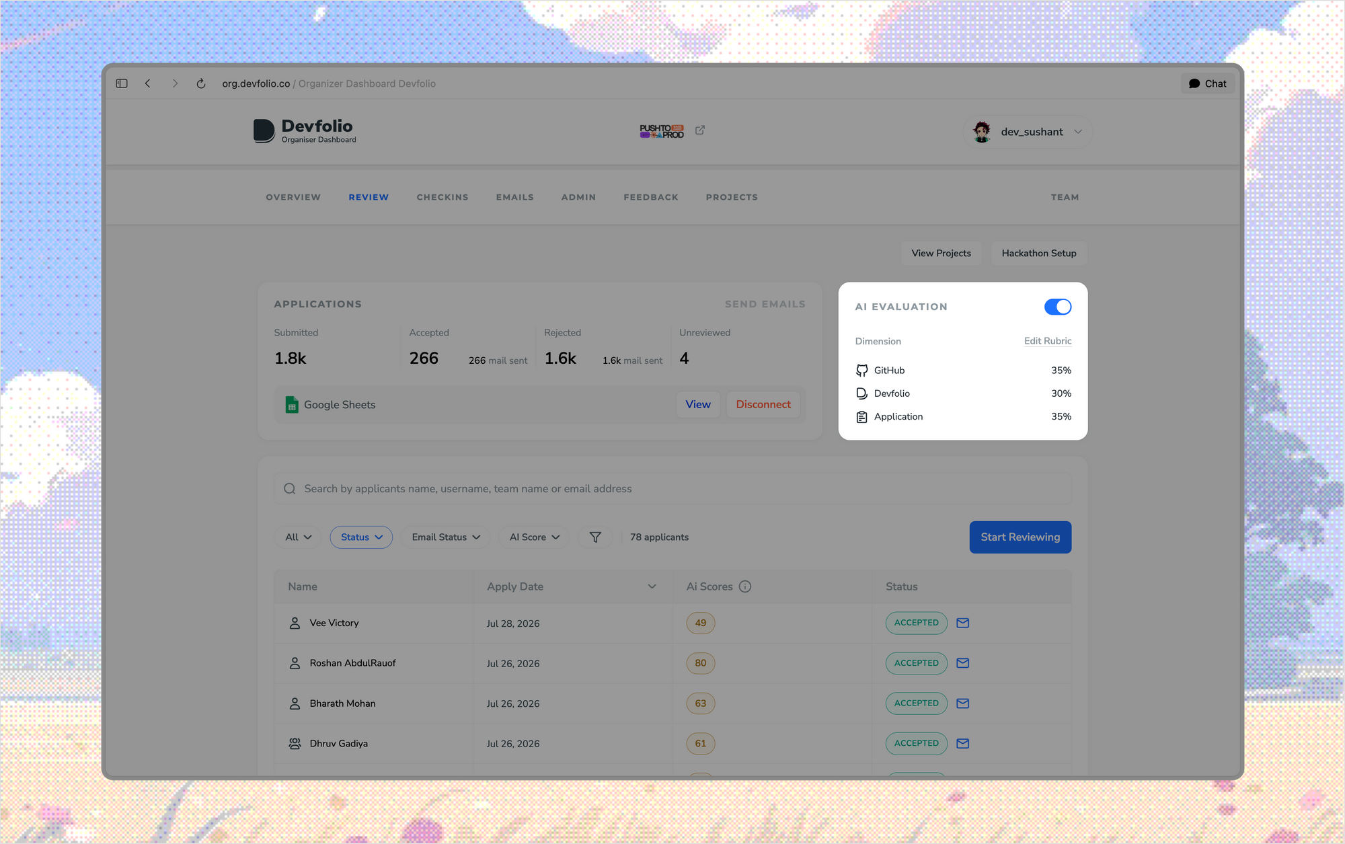Open applicant Dhruv Gadiya
Image resolution: width=1345 pixels, height=844 pixels.
[338, 744]
